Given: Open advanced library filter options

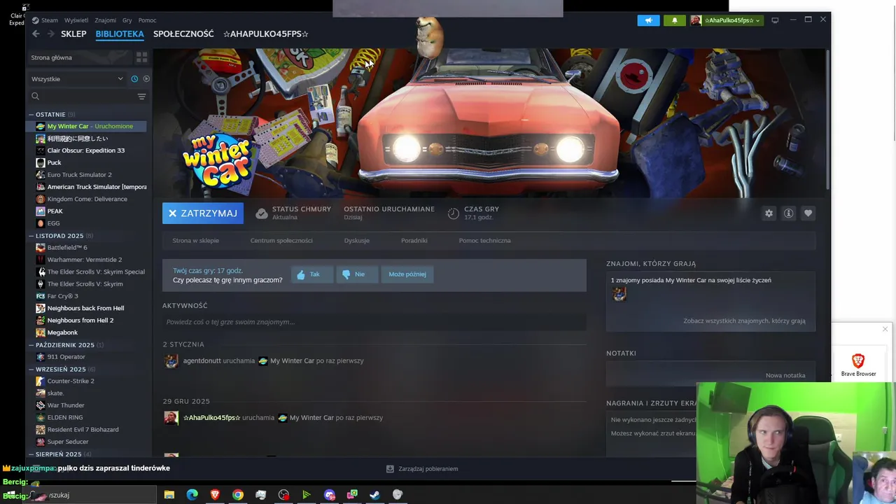Looking at the screenshot, I should tap(141, 97).
